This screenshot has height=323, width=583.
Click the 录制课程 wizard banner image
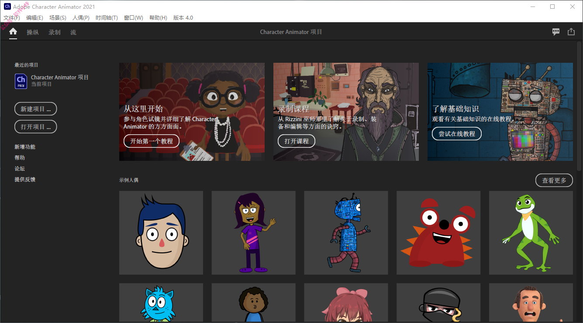346,112
